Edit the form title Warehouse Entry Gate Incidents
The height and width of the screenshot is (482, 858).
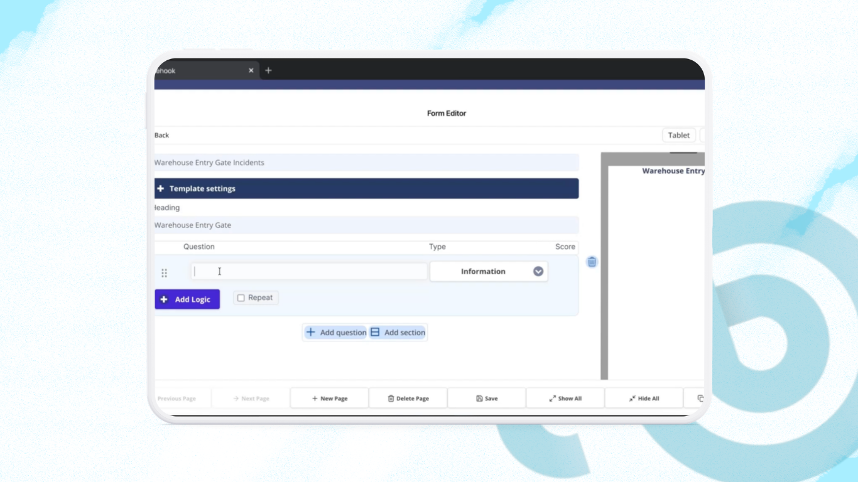point(366,163)
